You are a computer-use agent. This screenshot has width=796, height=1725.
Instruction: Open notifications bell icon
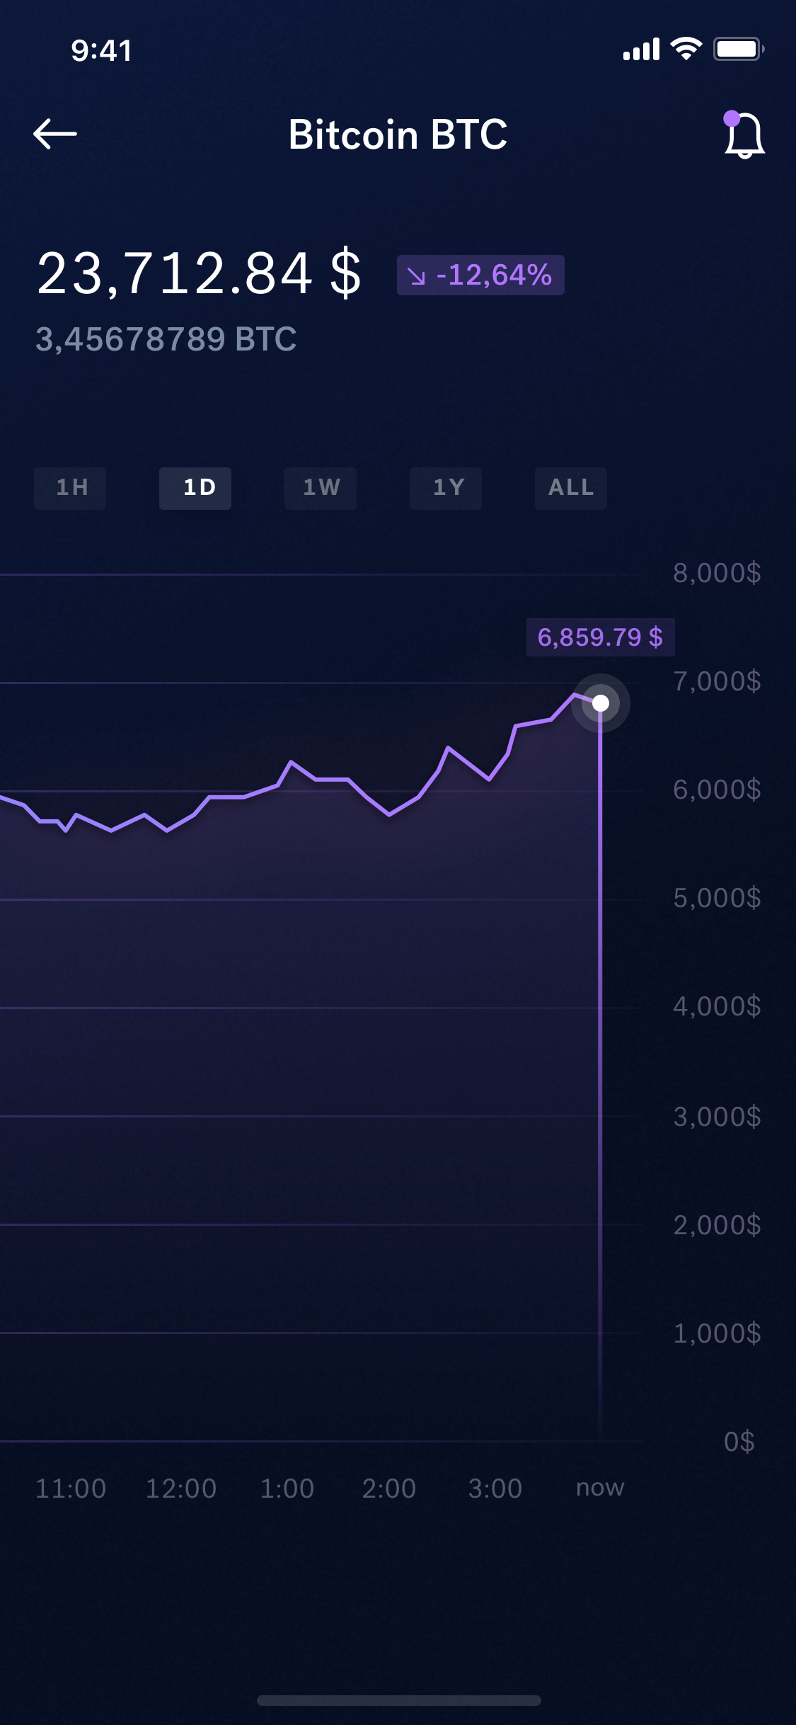pos(744,135)
